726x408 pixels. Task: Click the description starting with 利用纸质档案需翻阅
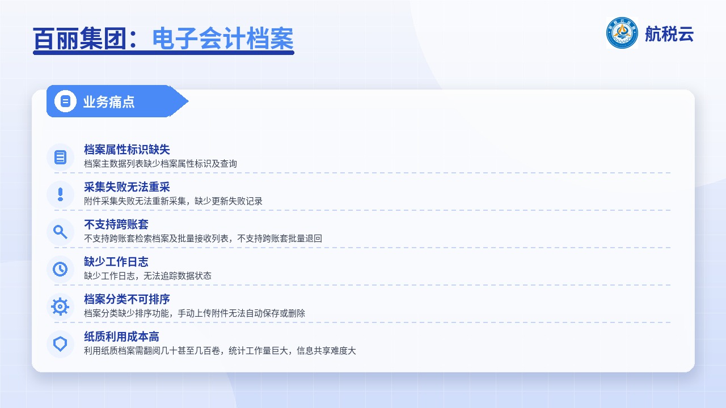220,351
